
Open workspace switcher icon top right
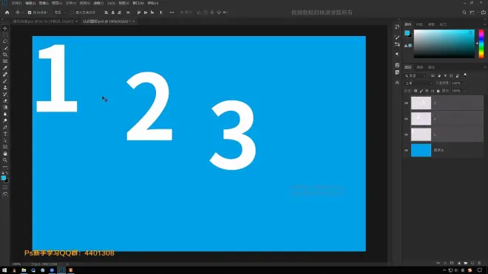coord(472,13)
